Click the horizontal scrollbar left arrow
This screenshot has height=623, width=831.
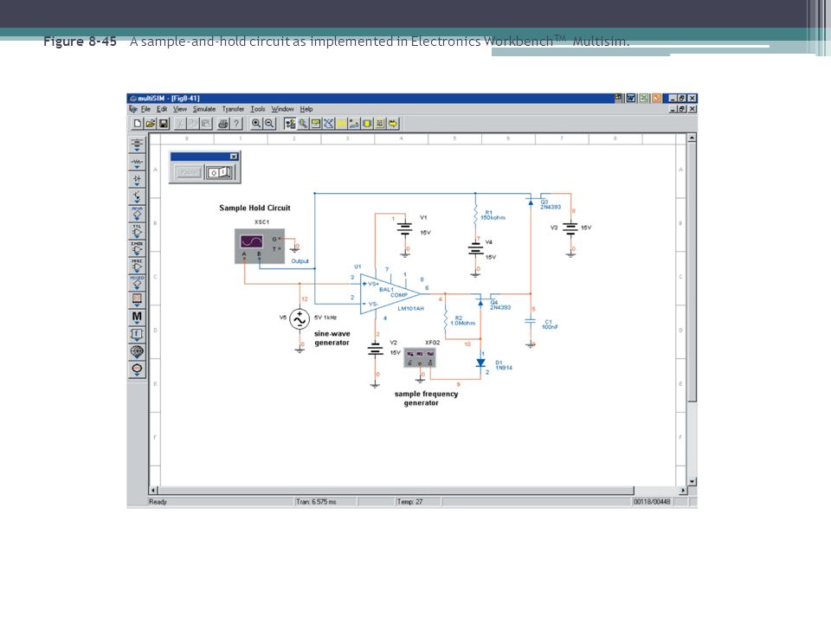(154, 491)
